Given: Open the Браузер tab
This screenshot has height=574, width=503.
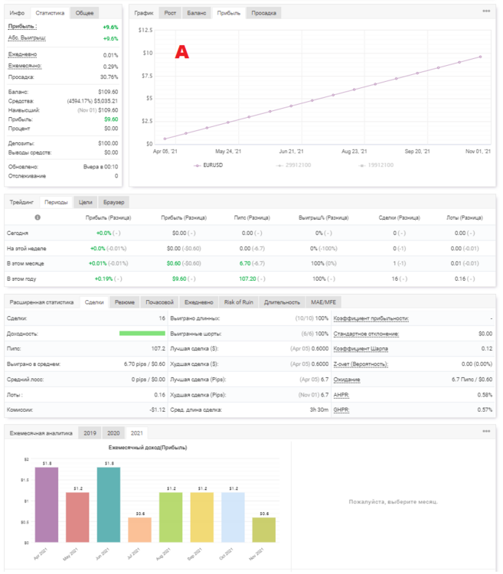Looking at the screenshot, I should tap(114, 202).
